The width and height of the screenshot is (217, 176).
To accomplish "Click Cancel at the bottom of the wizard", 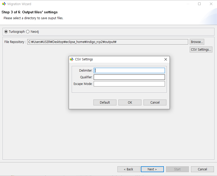I will tap(202, 169).
